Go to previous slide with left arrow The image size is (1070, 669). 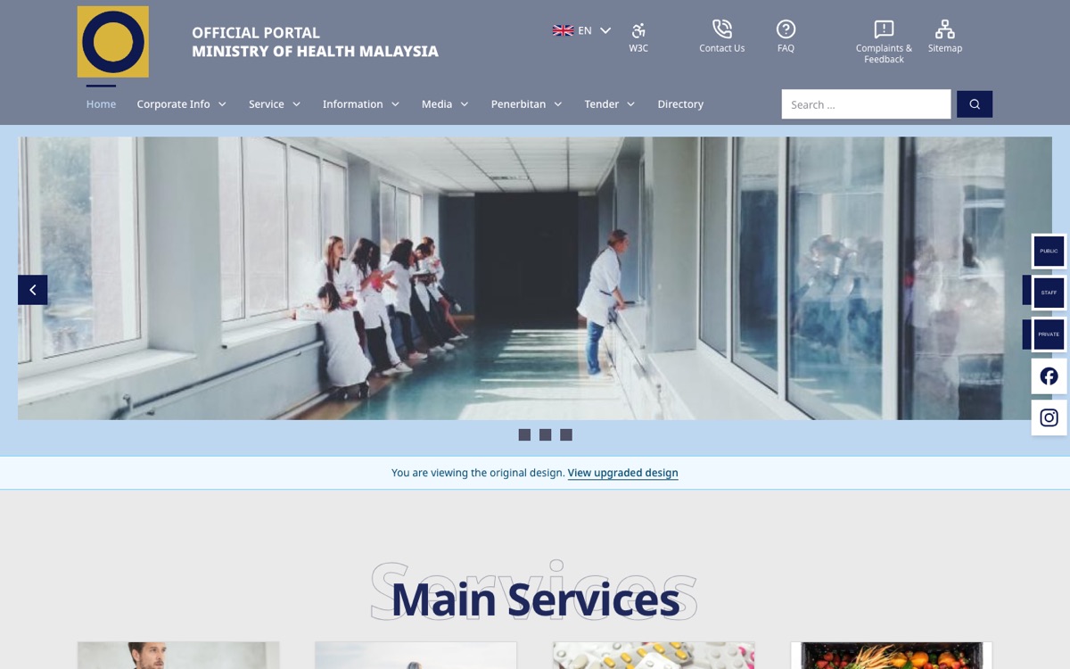coord(33,290)
